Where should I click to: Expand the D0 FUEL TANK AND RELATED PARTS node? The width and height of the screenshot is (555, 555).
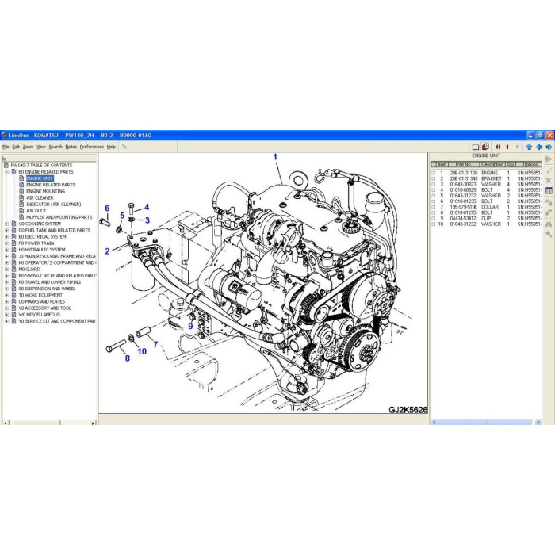(6, 230)
